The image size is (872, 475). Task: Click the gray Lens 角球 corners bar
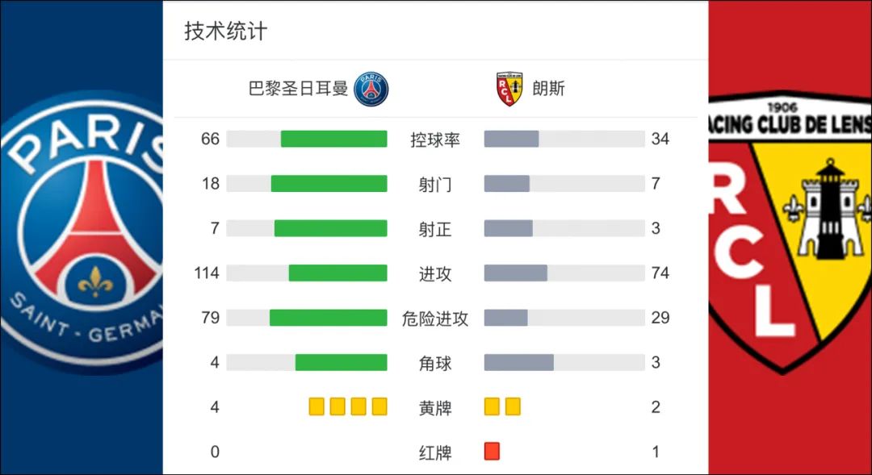tap(519, 362)
